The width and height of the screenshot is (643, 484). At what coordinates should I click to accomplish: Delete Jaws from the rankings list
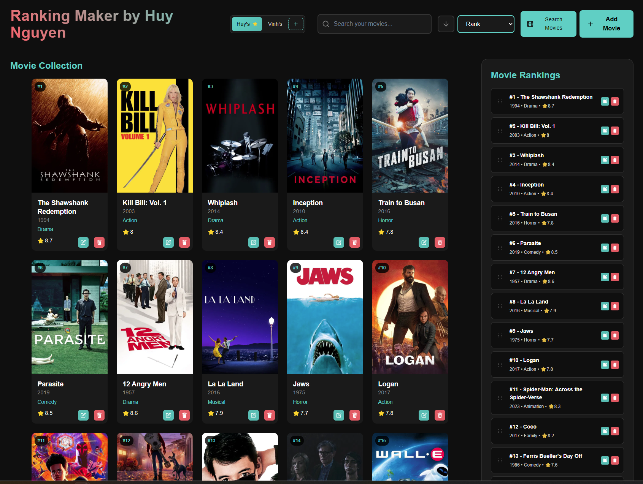click(615, 335)
